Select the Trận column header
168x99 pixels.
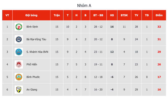point(57,15)
